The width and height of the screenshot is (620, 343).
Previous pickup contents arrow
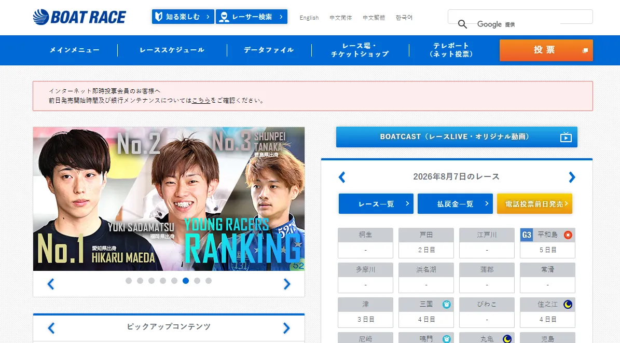pos(51,328)
